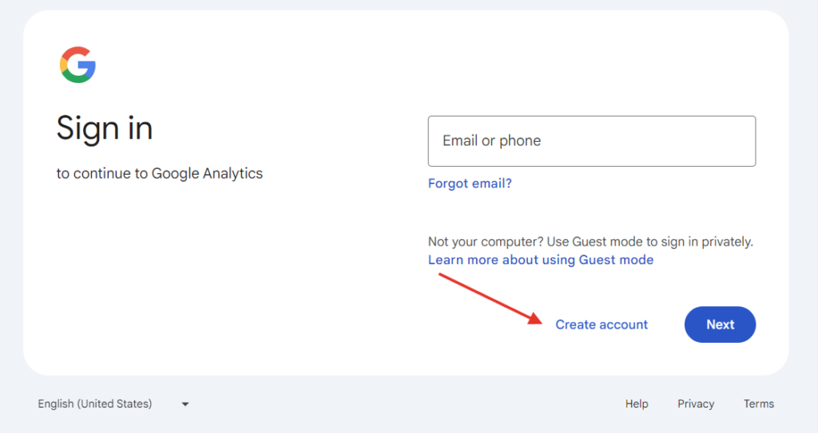This screenshot has width=818, height=433.
Task: Click the blue Next button
Action: coord(720,325)
